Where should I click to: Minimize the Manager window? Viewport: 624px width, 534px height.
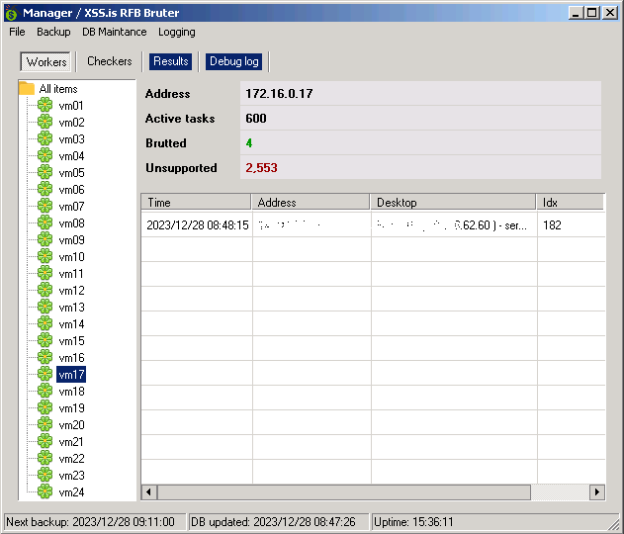576,13
